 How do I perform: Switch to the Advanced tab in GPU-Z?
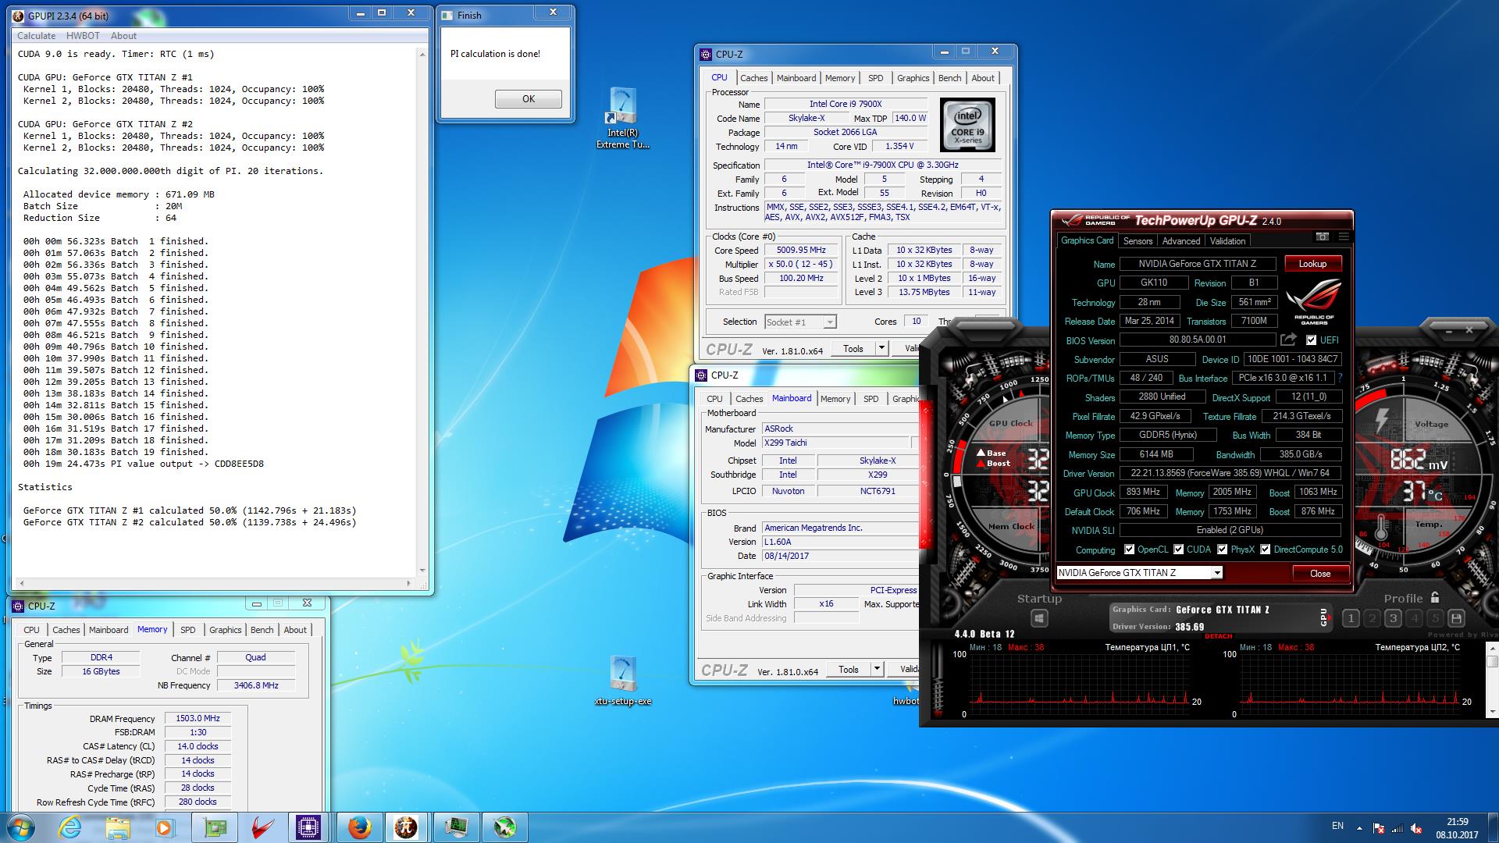pos(1180,241)
